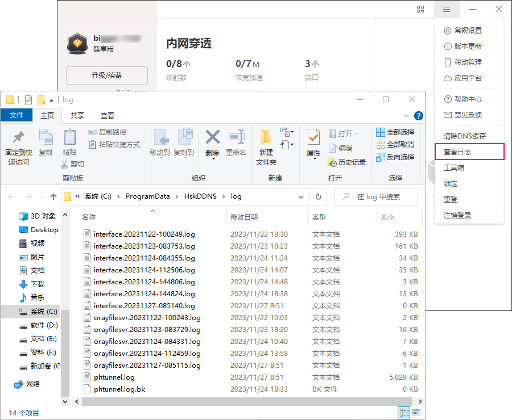This screenshot has width=512, height=420.
Task: Switch to large icons view toggle
Action: pyautogui.click(x=417, y=413)
